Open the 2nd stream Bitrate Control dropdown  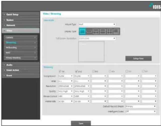click(x=82, y=96)
